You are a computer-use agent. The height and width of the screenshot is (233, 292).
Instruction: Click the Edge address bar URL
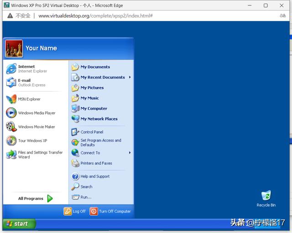point(95,16)
